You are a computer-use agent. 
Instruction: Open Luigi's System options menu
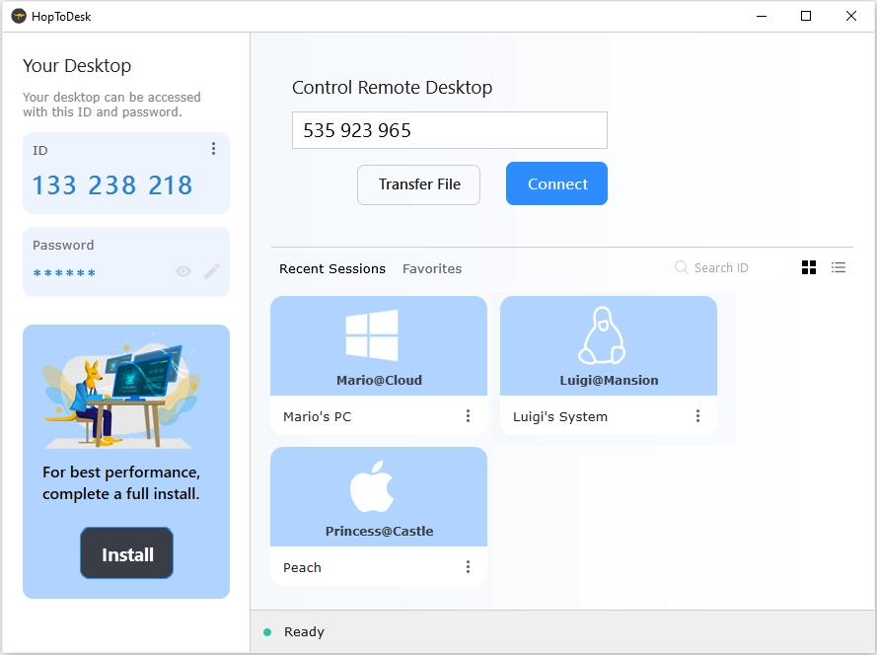click(x=698, y=416)
